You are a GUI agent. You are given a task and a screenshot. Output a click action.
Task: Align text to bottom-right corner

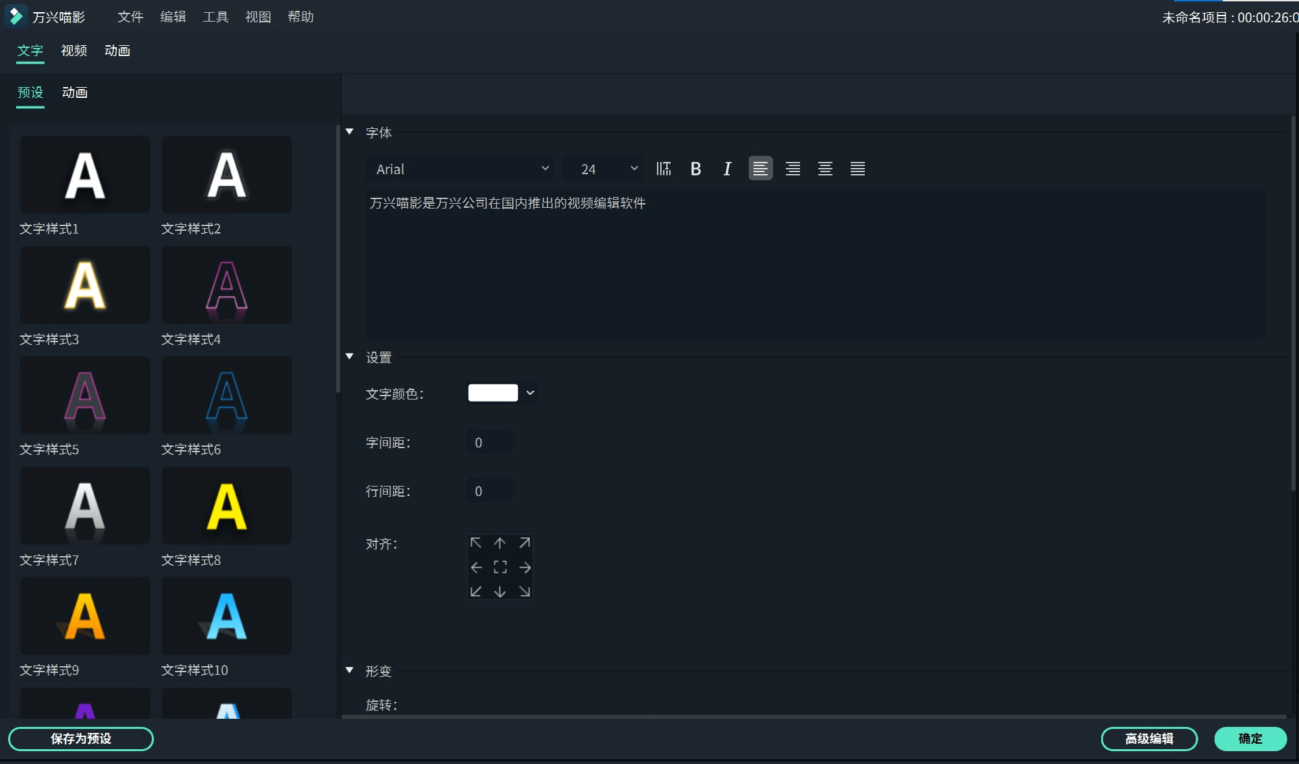coord(525,592)
